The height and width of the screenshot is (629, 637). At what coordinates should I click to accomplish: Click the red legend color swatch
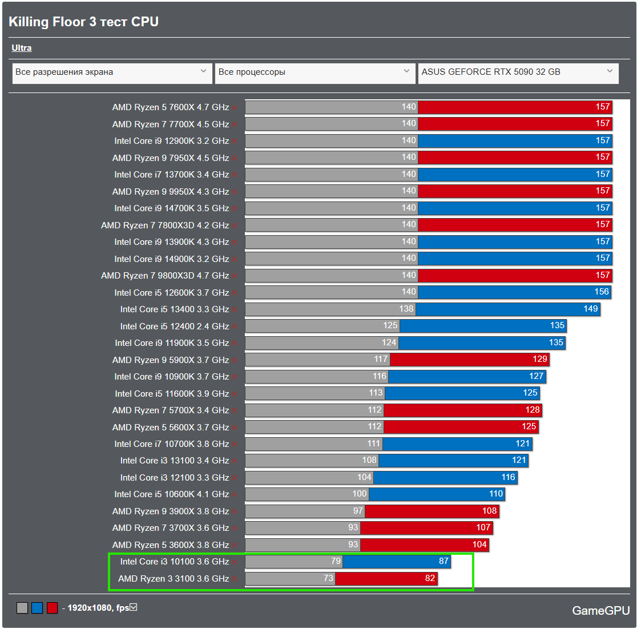[x=52, y=608]
